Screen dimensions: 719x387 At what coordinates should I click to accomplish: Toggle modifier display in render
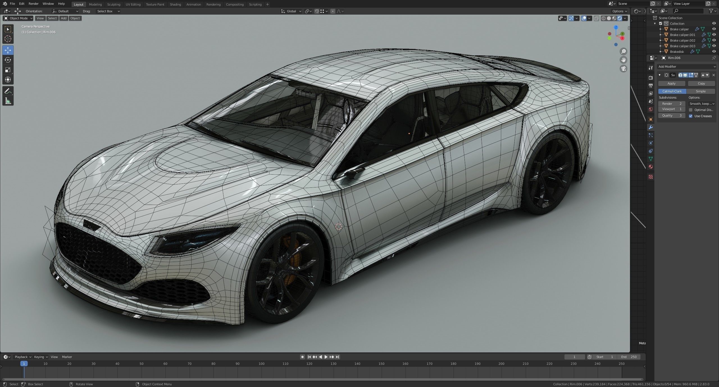pyautogui.click(x=681, y=75)
